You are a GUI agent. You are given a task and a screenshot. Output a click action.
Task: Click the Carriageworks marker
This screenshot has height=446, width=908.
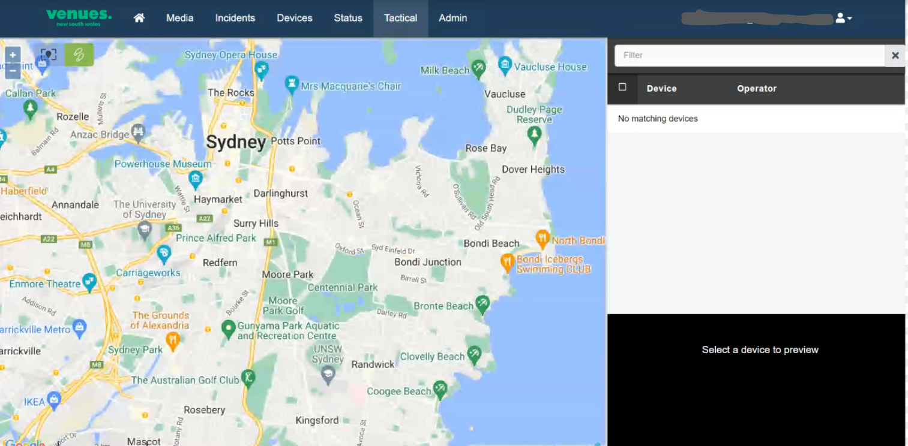[164, 254]
